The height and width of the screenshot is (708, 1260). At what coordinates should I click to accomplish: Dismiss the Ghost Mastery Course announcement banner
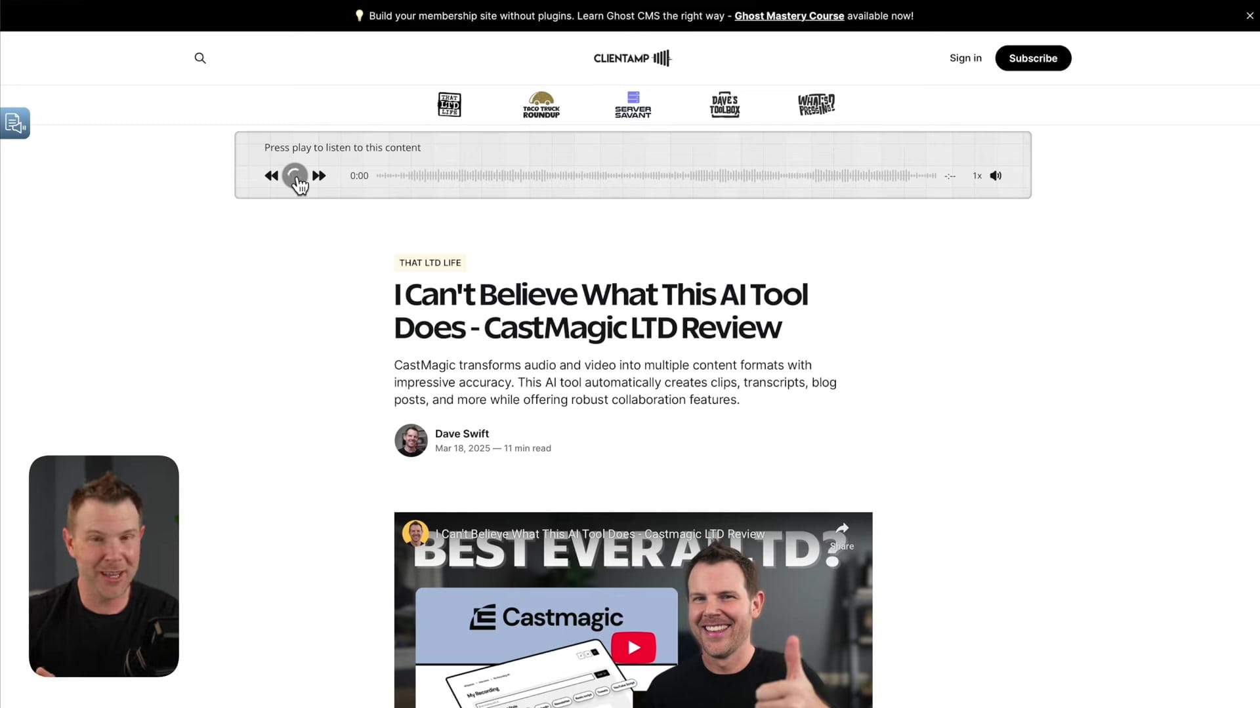click(x=1249, y=16)
